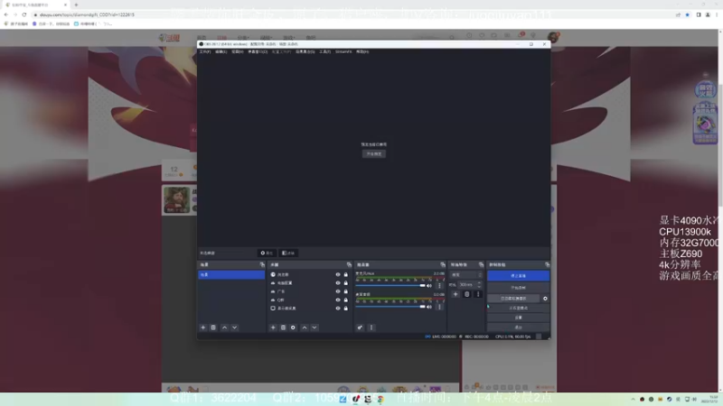Toggle lock on the 电脑配置 source
The height and width of the screenshot is (406, 723).
coord(346,283)
